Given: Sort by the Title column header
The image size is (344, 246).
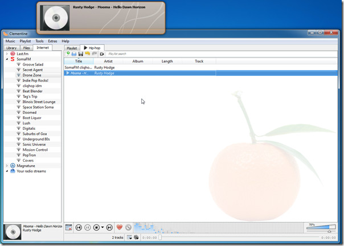Looking at the screenshot, I should [79, 61].
